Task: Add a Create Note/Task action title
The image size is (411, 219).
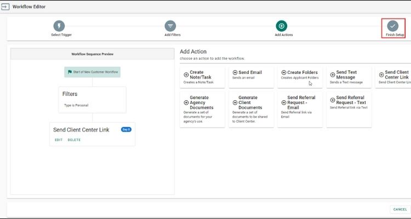Action: (x=201, y=74)
